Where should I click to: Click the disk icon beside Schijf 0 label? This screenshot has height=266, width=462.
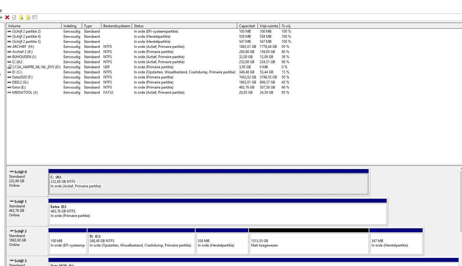12,172
